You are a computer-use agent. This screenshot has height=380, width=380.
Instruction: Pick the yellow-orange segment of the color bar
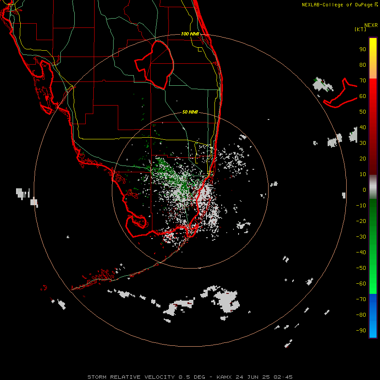pyautogui.click(x=373, y=58)
